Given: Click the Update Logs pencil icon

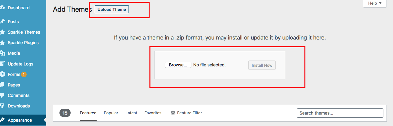Looking at the screenshot, I should [x=2, y=64].
